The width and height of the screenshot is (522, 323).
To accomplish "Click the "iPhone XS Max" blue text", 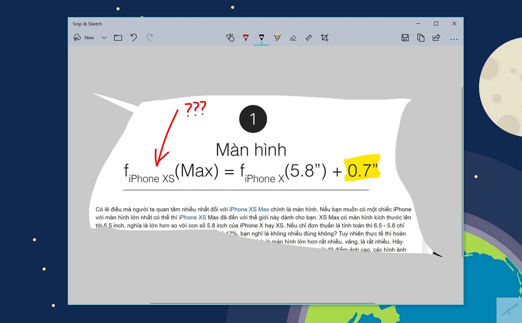I will click(x=249, y=209).
